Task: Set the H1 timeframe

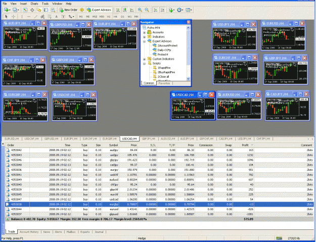Action: click(109, 17)
